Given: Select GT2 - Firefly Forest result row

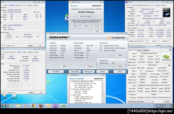Looking at the screenshot, I should tap(83, 85).
